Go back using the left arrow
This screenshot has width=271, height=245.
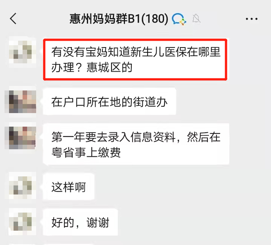pos(13,18)
